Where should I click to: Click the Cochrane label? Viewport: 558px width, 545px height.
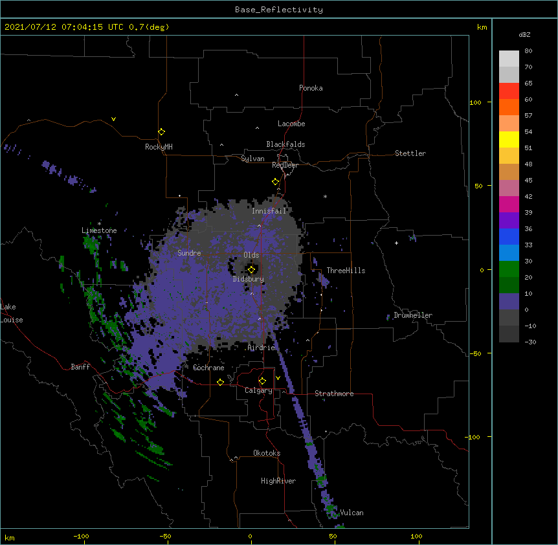click(x=208, y=368)
